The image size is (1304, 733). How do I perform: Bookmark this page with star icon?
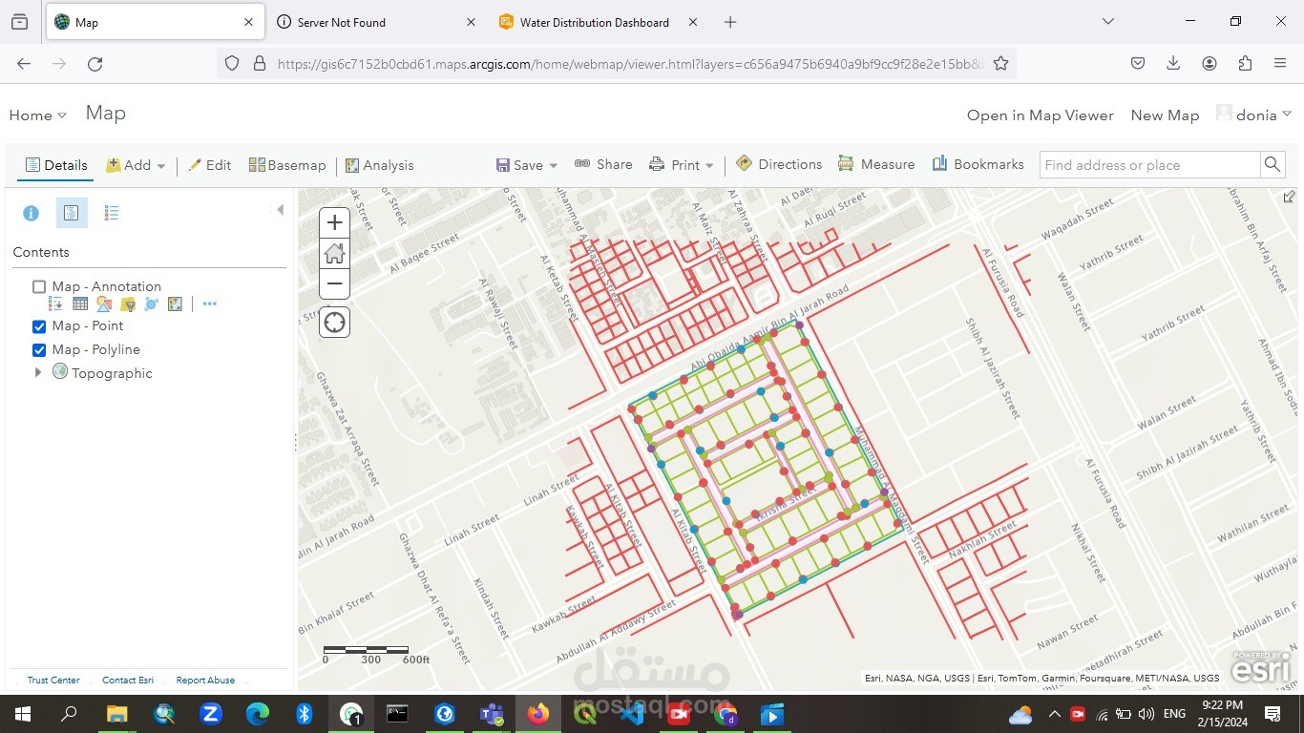point(1000,64)
